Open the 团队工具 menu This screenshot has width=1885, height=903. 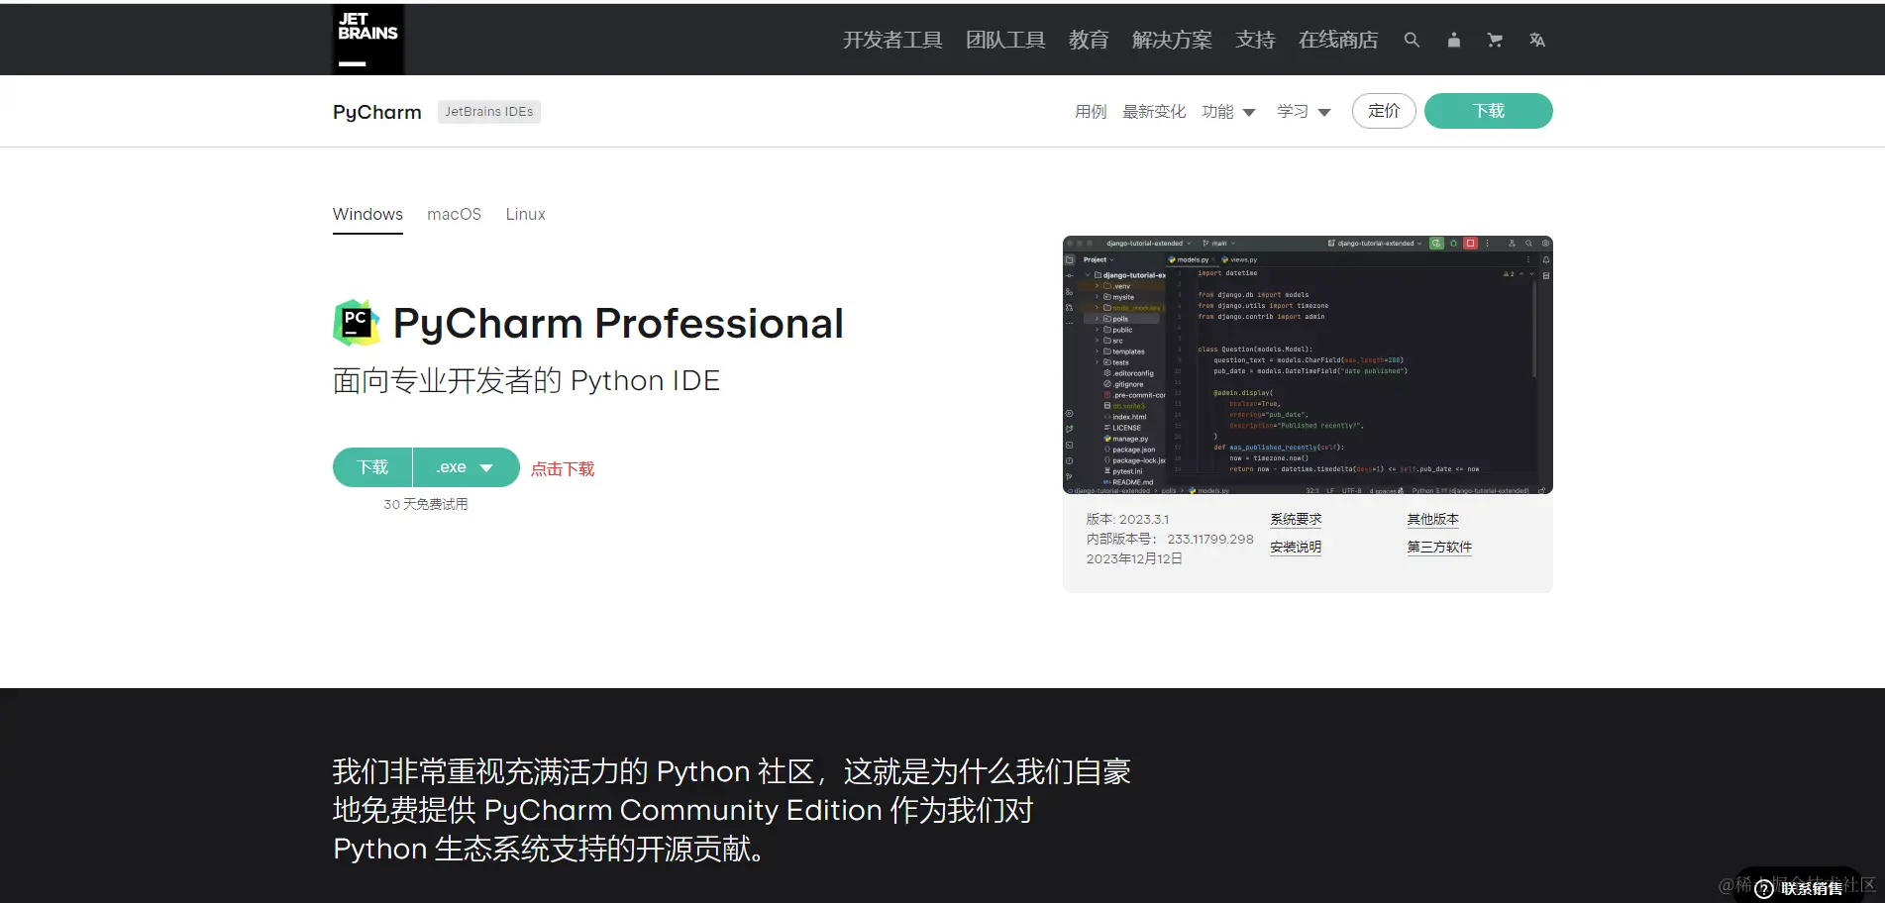pyautogui.click(x=1005, y=40)
